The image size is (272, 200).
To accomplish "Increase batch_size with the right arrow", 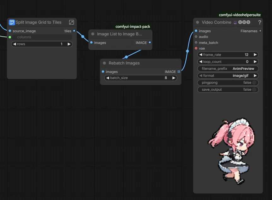I will tap(174, 78).
